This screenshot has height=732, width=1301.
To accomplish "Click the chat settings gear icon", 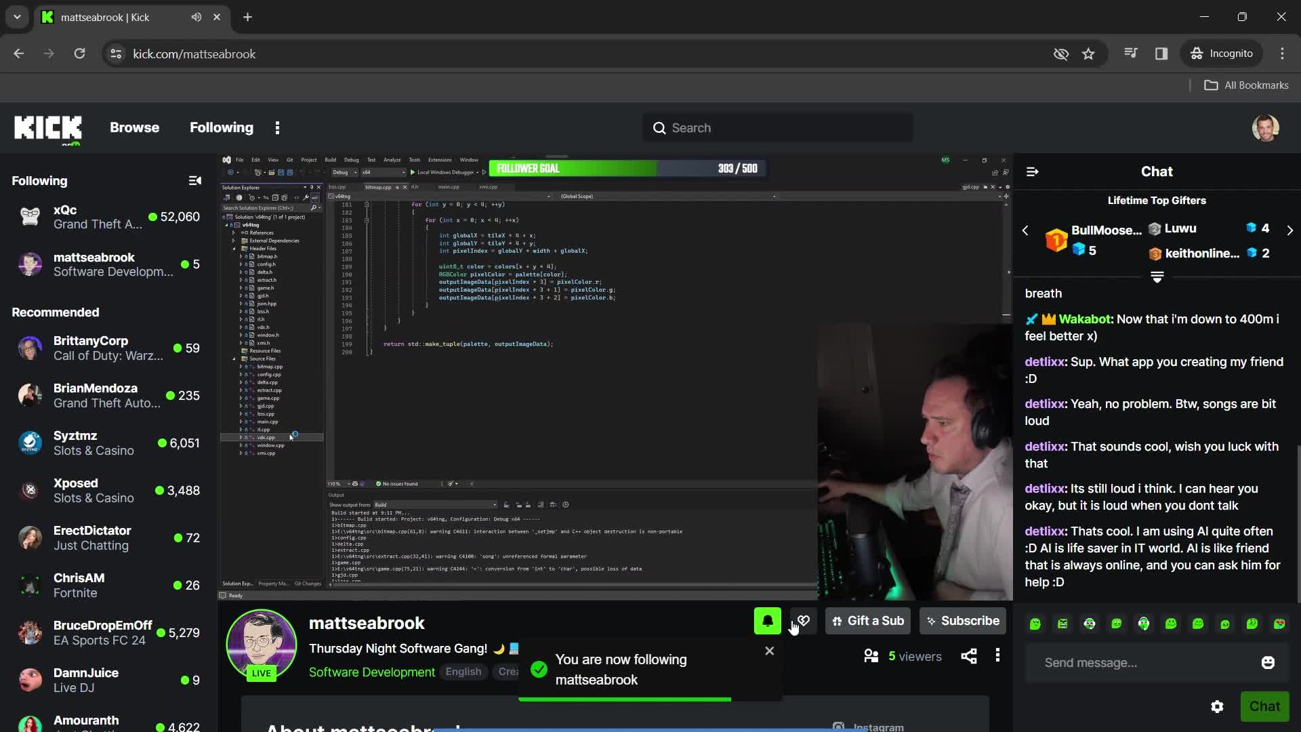I will (1217, 707).
